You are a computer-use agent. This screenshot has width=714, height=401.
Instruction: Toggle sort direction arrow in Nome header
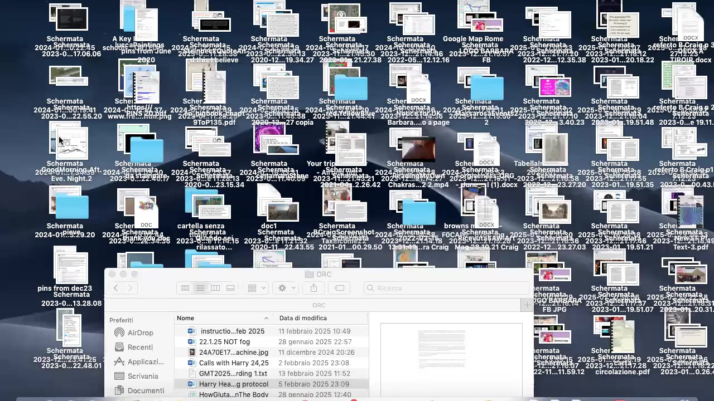click(x=266, y=318)
